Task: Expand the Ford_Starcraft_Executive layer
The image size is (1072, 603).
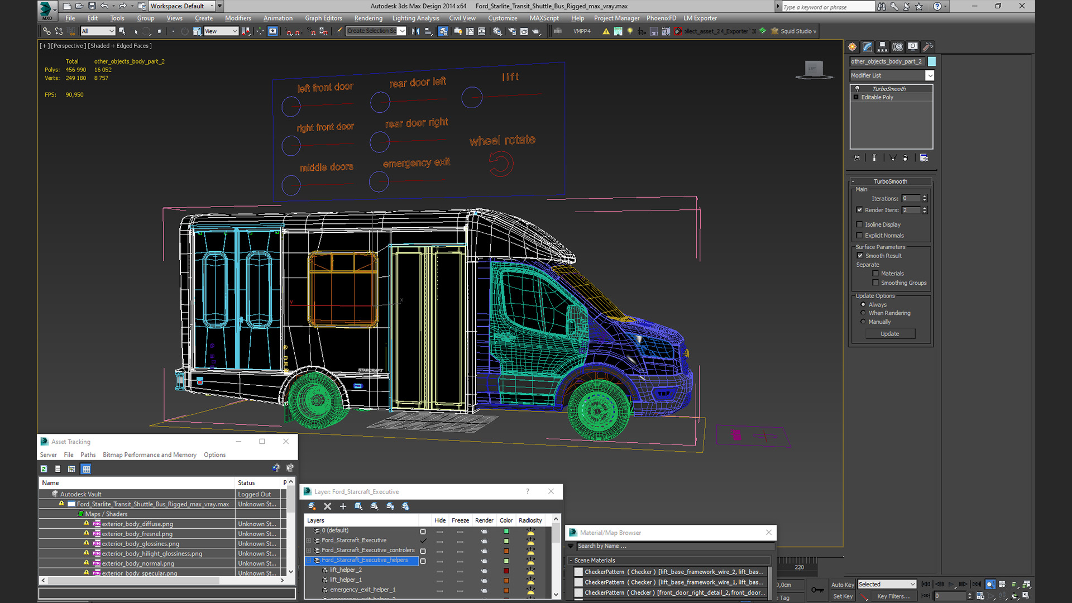Action: click(309, 540)
